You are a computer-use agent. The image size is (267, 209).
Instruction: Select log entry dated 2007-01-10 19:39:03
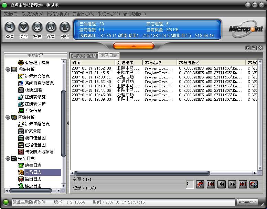[164, 99]
